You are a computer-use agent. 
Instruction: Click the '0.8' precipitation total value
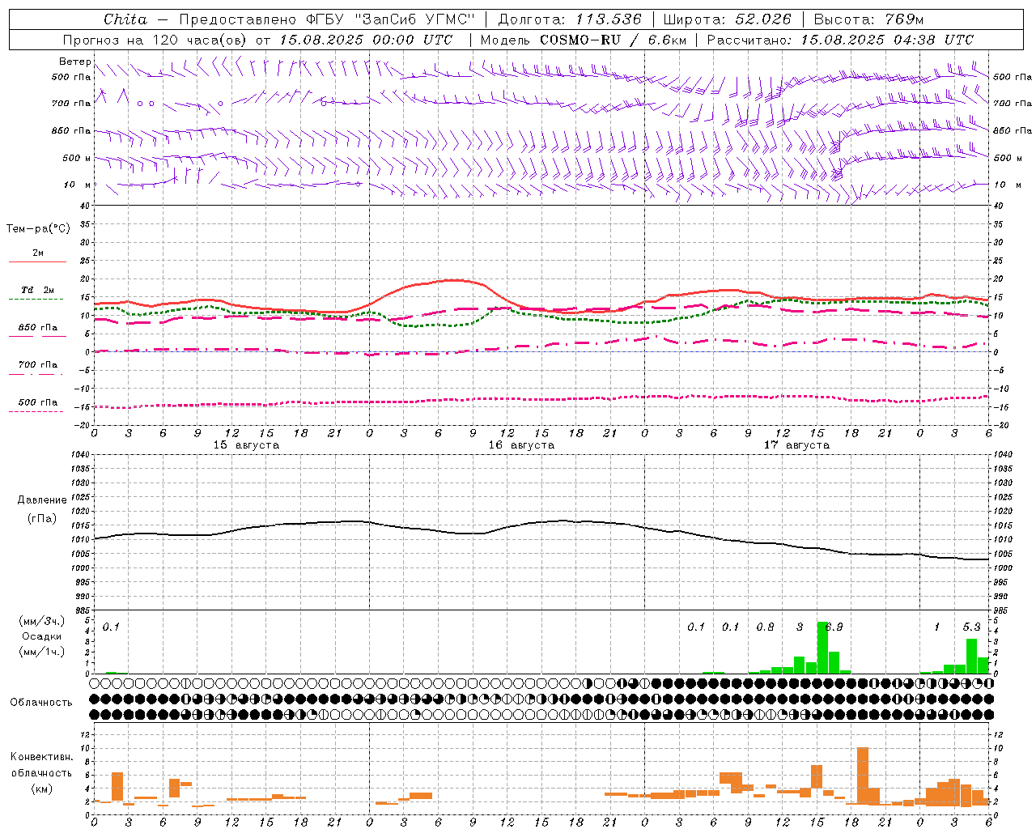(765, 627)
